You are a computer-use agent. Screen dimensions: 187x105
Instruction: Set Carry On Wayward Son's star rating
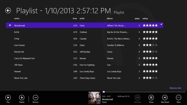coord(150,58)
